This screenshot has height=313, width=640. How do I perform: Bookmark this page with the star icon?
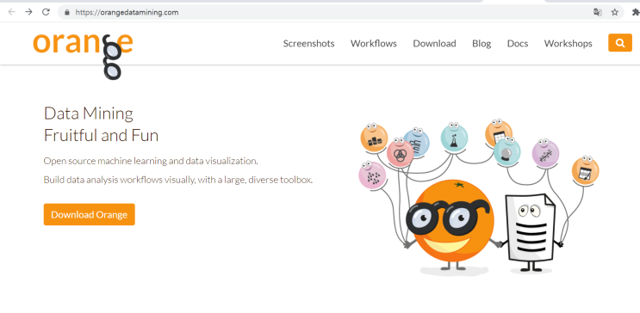[615, 12]
